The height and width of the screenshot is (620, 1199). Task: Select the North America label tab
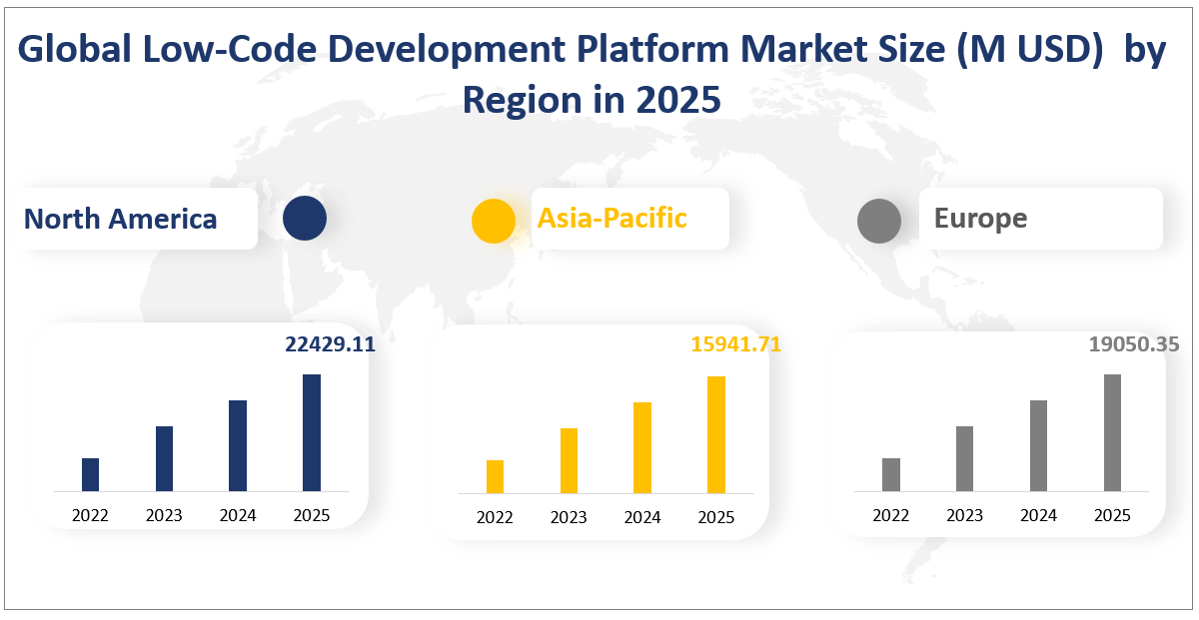120,219
